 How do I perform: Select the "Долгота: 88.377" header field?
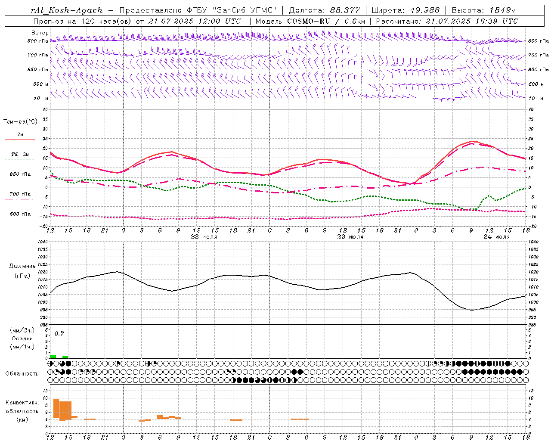click(x=324, y=10)
